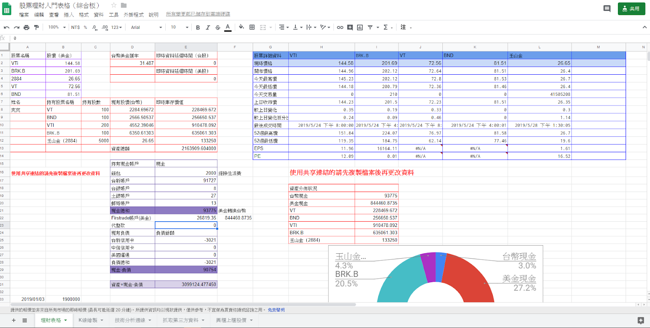Click the save status link in menu bar

pyautogui.click(x=198, y=14)
